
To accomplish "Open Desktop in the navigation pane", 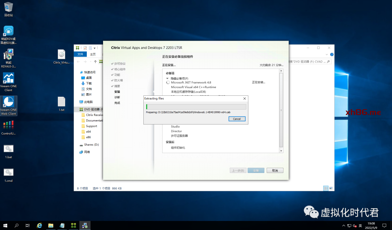I will pos(86,78).
